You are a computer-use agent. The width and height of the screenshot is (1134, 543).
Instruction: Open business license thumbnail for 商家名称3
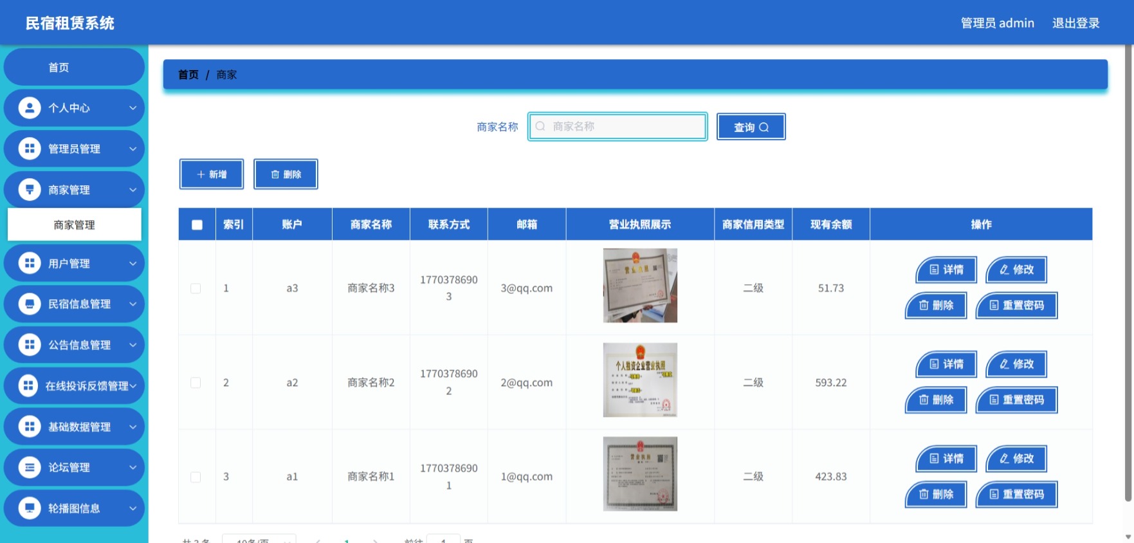point(640,286)
